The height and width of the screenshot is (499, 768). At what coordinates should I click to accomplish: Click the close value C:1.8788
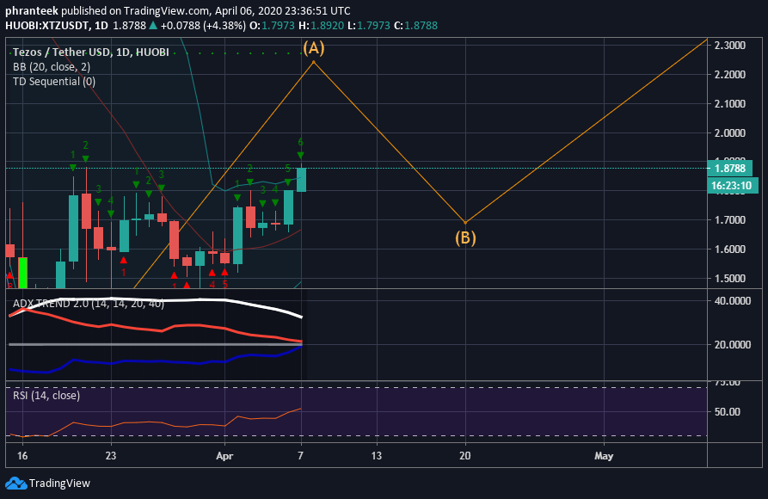415,26
